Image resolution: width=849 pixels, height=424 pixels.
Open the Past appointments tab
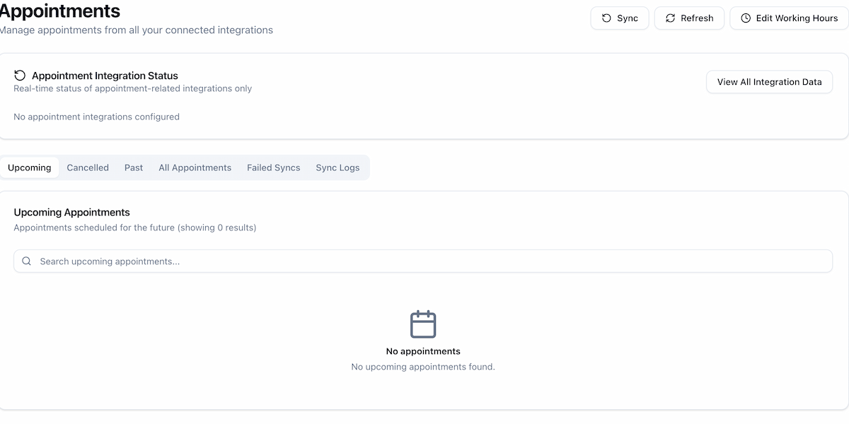(x=133, y=167)
